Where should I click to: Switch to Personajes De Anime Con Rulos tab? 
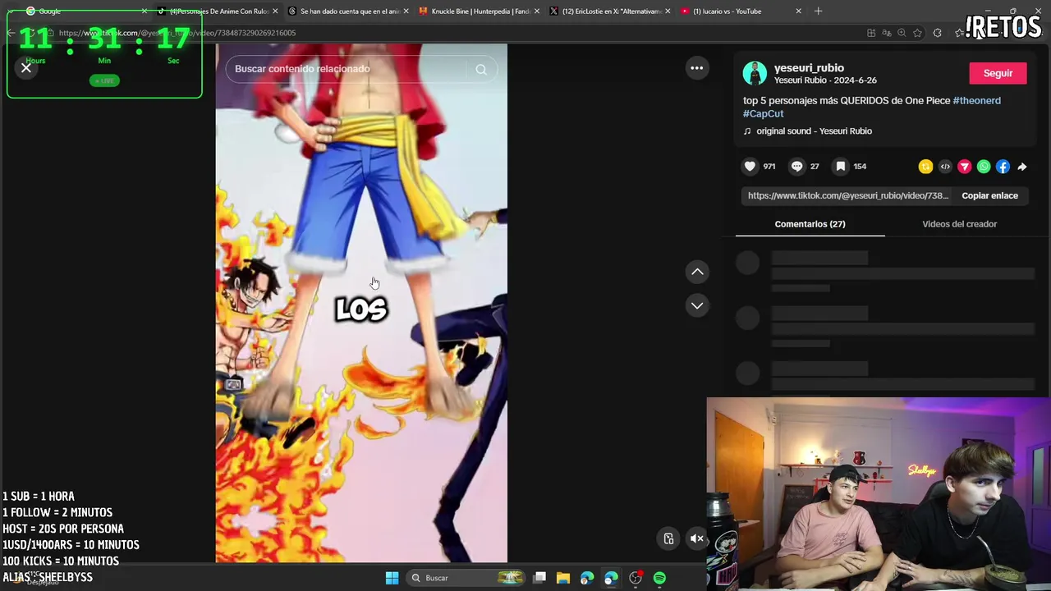click(x=218, y=11)
